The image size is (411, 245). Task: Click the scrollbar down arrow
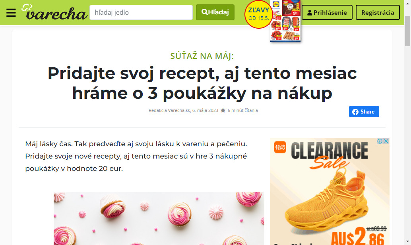[x=407, y=241]
